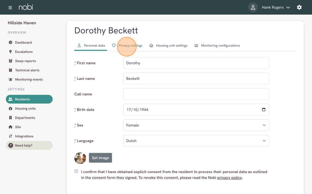This screenshot has height=194, width=312.
Task: Expand the Sex dropdown
Action: click(x=196, y=125)
